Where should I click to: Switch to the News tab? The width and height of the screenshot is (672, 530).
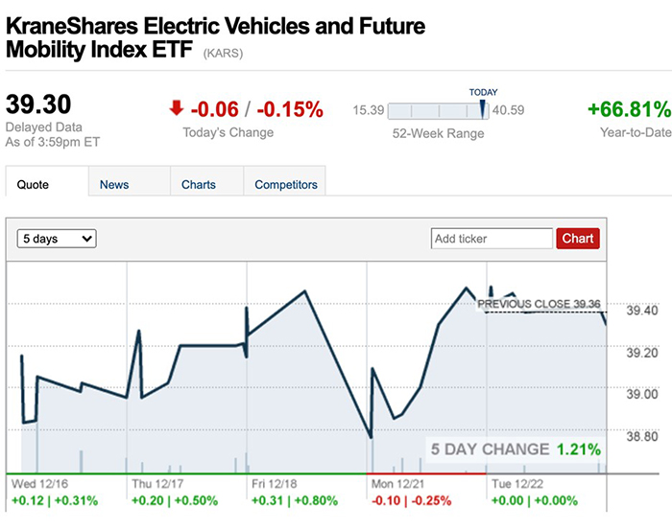(114, 184)
